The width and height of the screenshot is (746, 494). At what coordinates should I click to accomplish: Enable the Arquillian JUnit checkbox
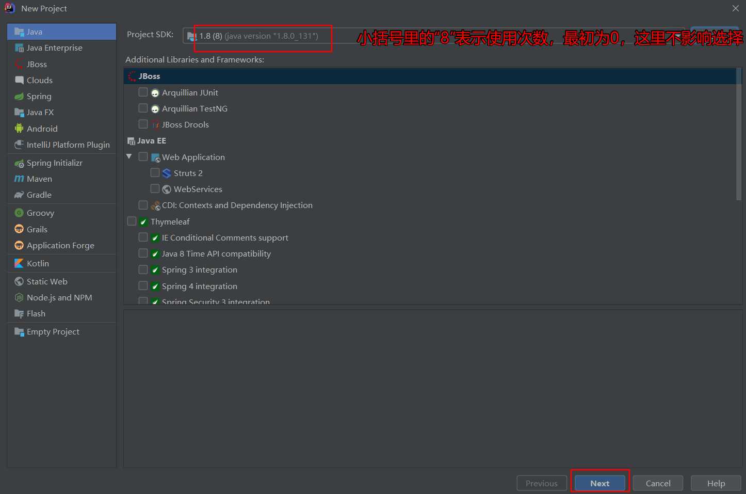point(143,92)
